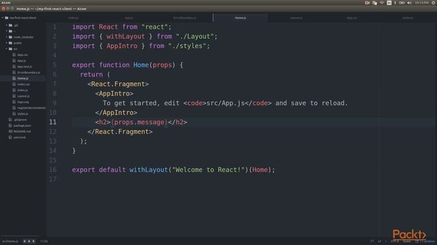
Task: Open logo.svg in the tree
Action: (x=23, y=102)
